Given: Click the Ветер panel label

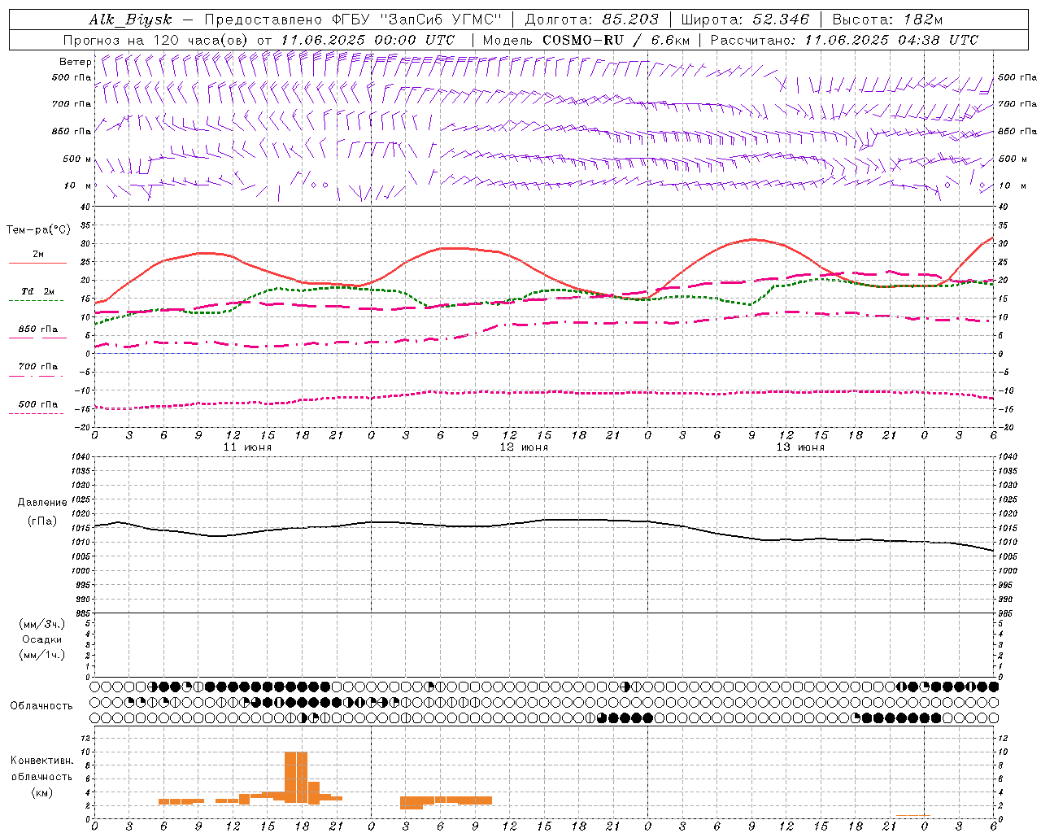Looking at the screenshot, I should [75, 62].
